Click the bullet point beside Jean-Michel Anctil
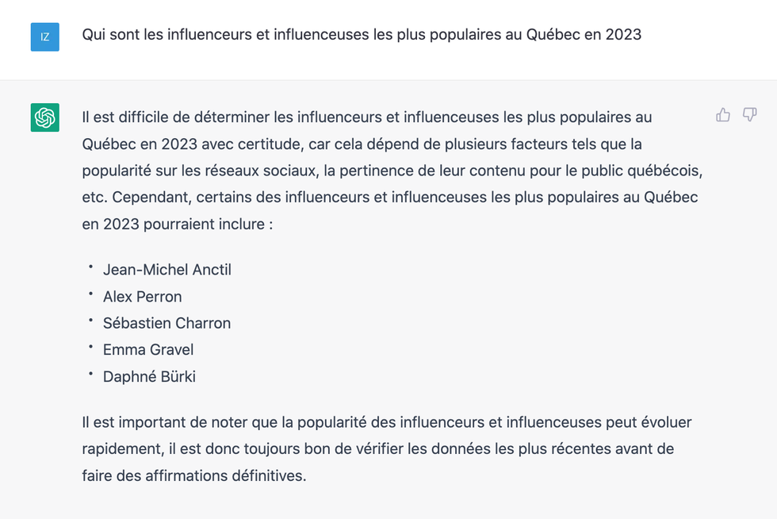The image size is (777, 519). click(x=90, y=267)
